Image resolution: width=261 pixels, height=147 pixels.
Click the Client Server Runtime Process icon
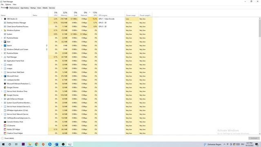(5, 27)
